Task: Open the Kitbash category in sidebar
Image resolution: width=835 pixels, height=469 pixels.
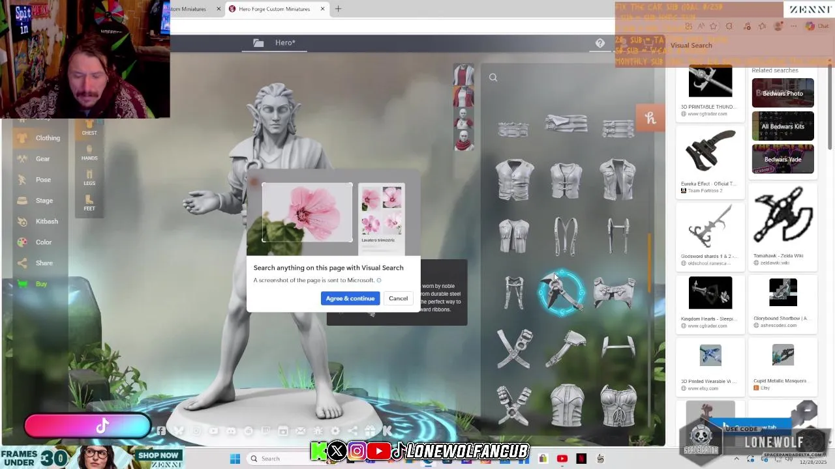Action: (x=38, y=221)
